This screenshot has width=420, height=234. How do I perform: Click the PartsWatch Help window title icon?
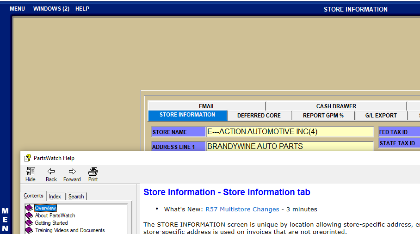pyautogui.click(x=27, y=158)
